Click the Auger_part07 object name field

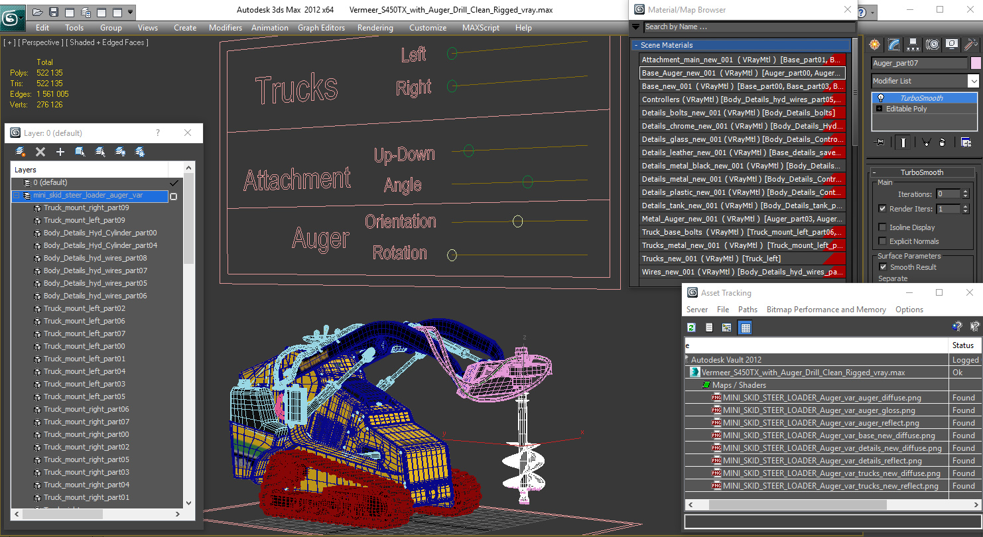click(x=919, y=64)
